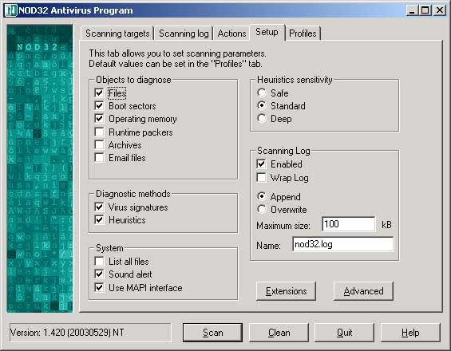451x351 pixels.
Task: Choose the Overwrite log mode
Action: point(262,209)
